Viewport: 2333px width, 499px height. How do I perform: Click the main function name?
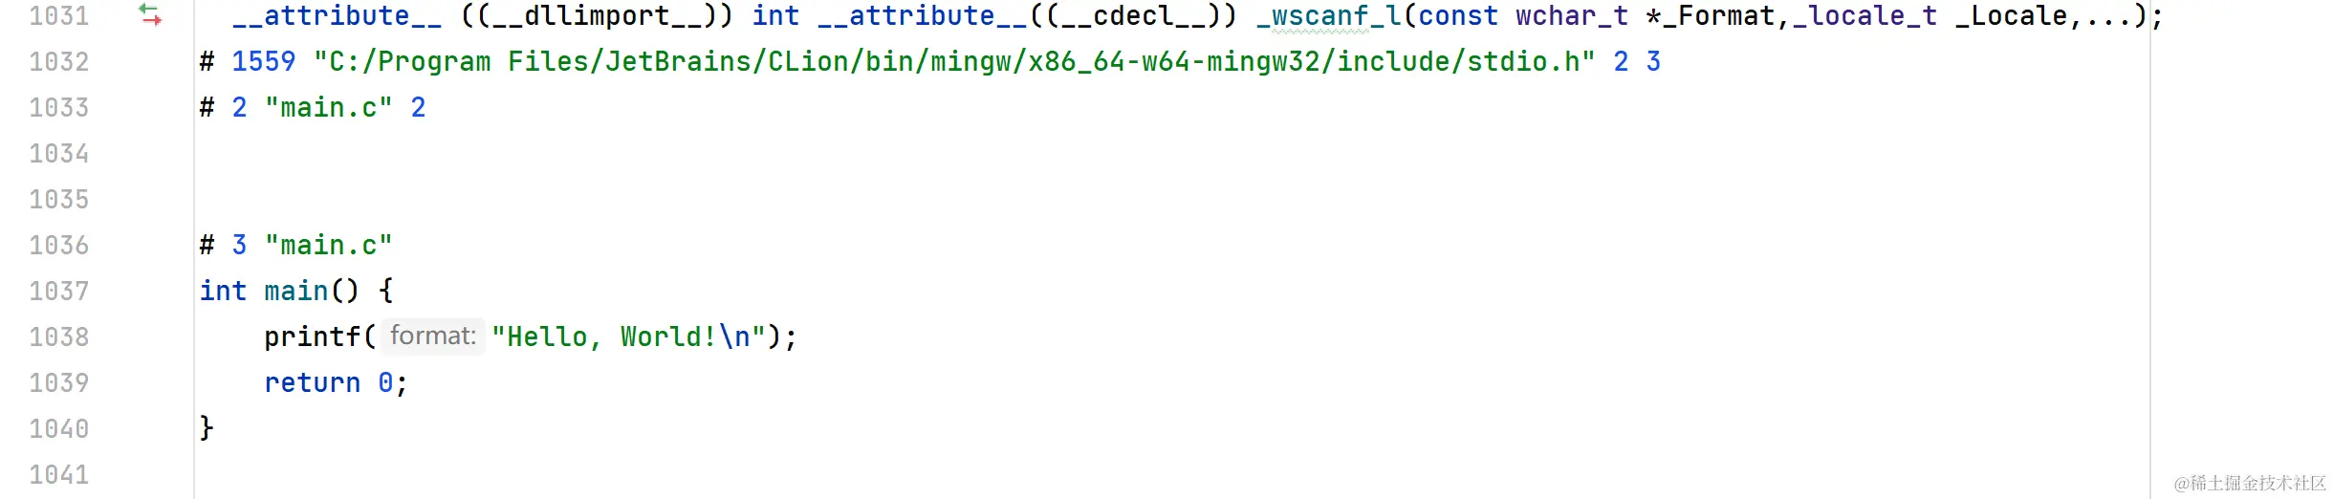(x=295, y=291)
